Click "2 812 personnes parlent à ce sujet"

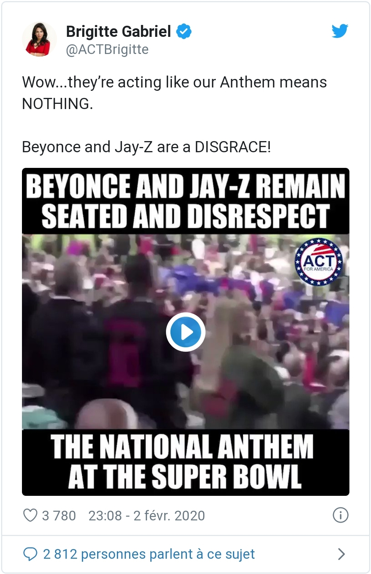click(149, 554)
